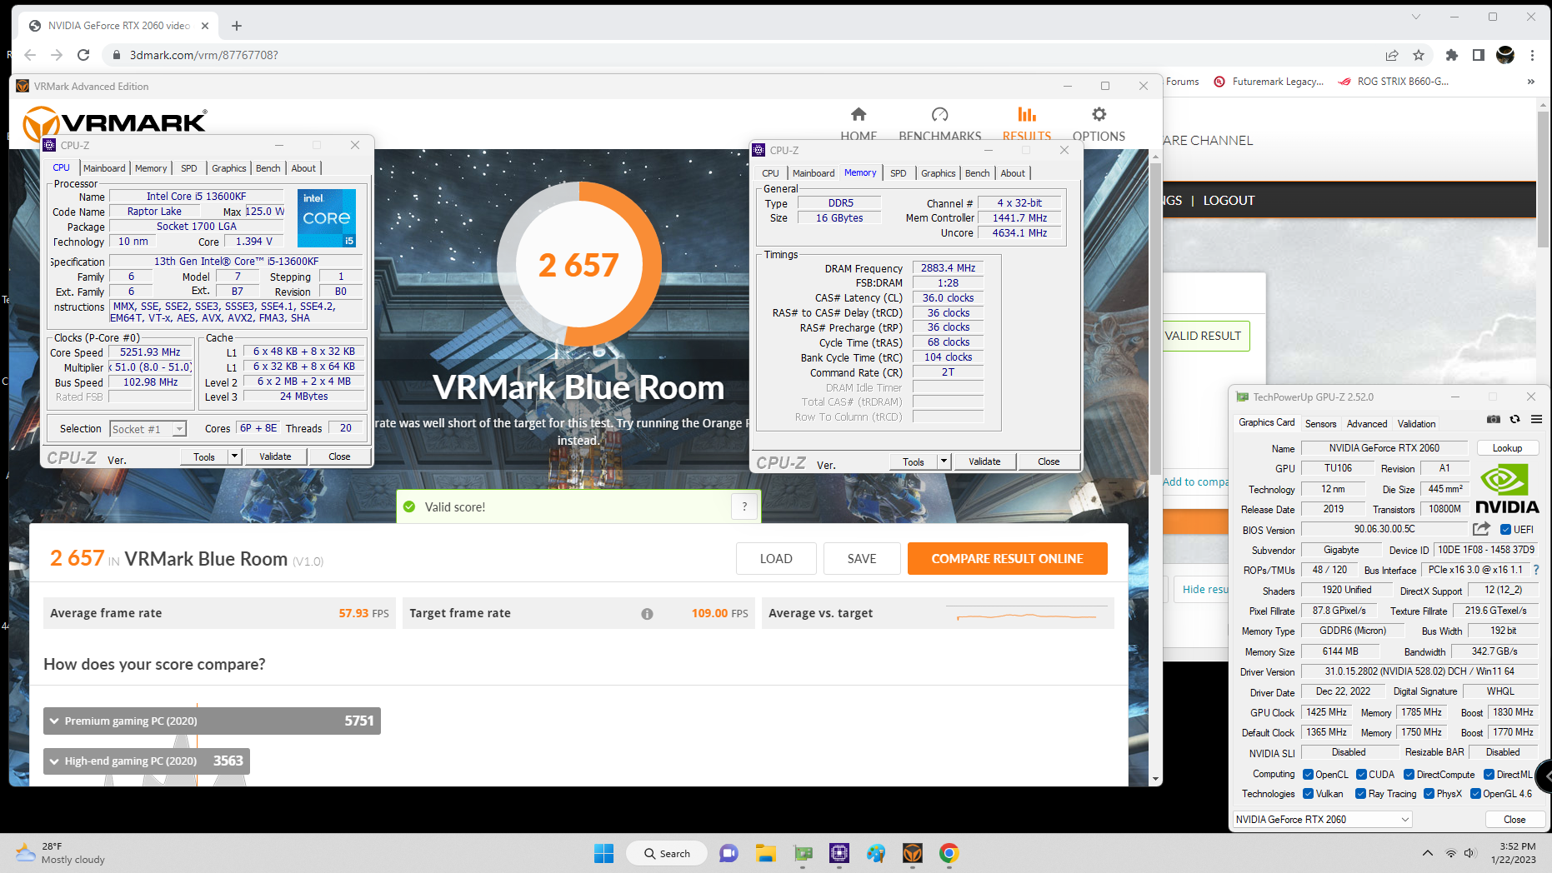Open Tools dropdown arrow in right CPU-Z
Screen dimensions: 1552x873
(944, 461)
